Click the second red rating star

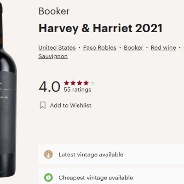[73, 83]
